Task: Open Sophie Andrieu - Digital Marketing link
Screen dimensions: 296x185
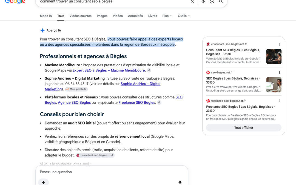Action: (140, 84)
